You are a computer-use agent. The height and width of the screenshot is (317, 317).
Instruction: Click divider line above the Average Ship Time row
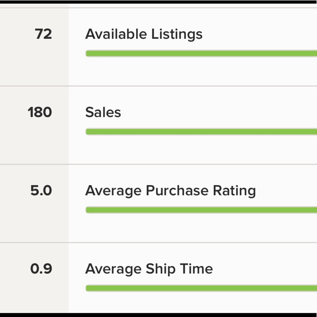tap(158, 243)
